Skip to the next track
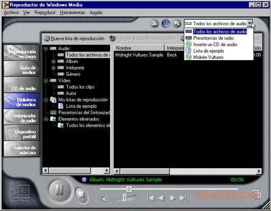This screenshot has height=211, width=271. (x=183, y=198)
